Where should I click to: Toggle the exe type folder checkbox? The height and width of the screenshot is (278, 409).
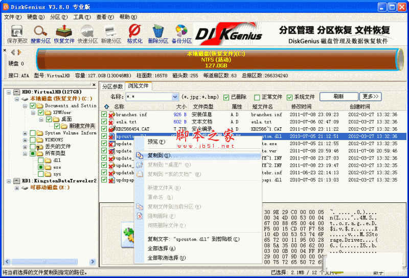[41, 167]
